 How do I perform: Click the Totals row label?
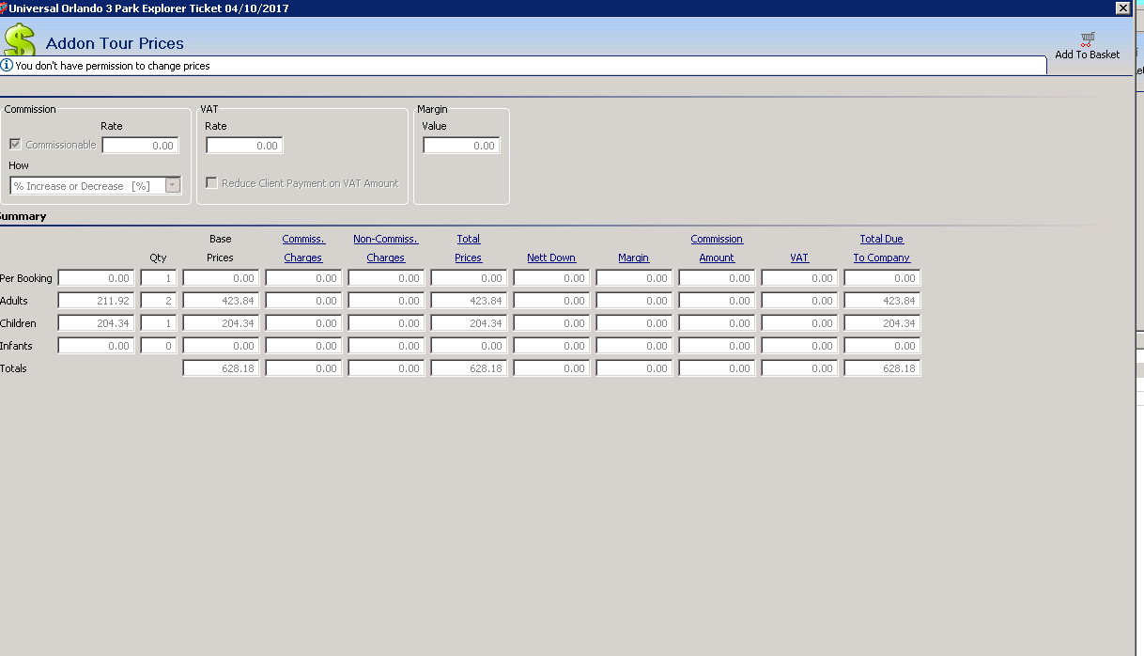click(13, 368)
